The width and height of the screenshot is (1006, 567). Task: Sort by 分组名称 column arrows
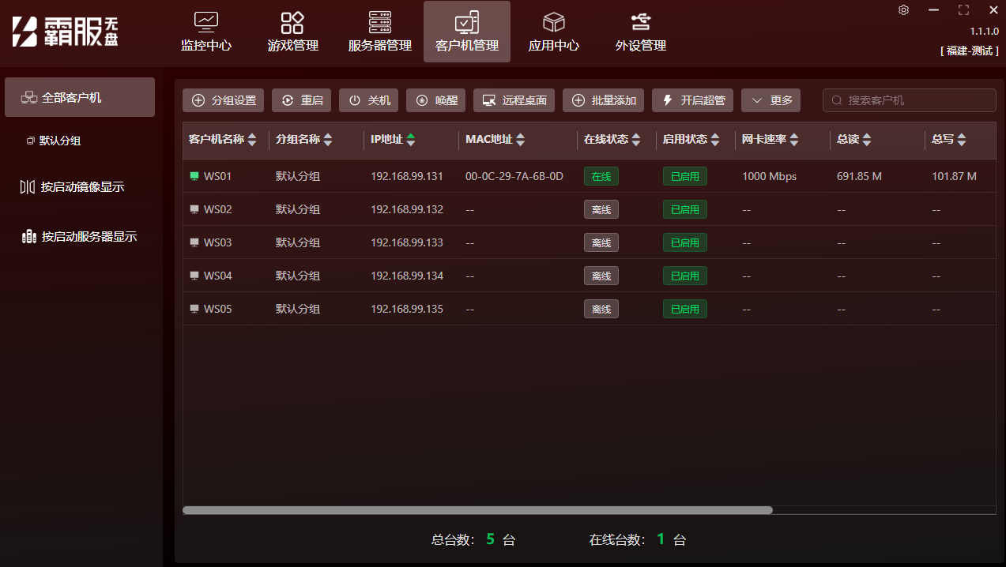328,140
